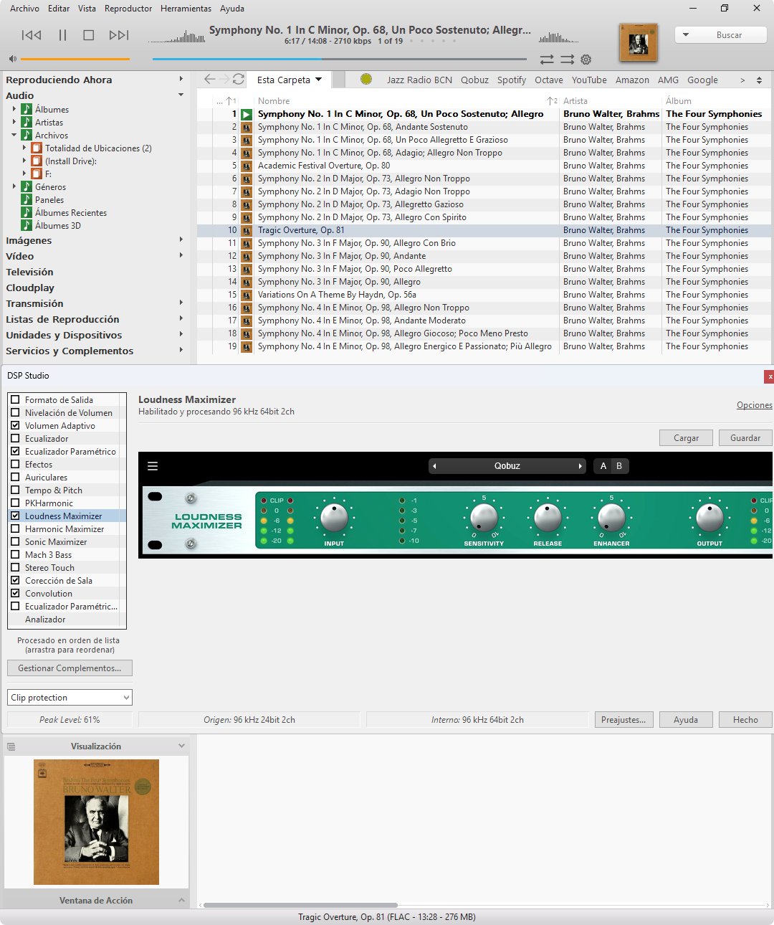The image size is (774, 925).
Task: Switch to the Spotify tab
Action: pyautogui.click(x=512, y=80)
